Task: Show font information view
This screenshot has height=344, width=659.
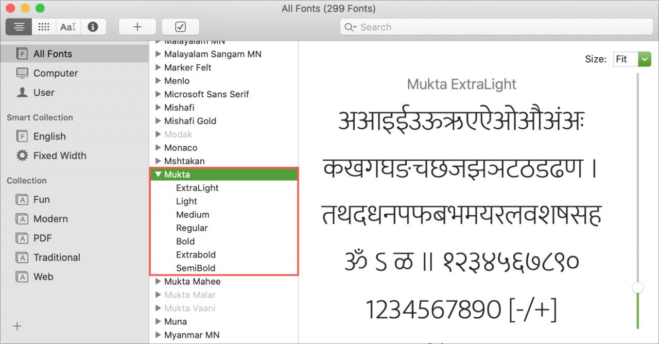Action: pyautogui.click(x=93, y=27)
